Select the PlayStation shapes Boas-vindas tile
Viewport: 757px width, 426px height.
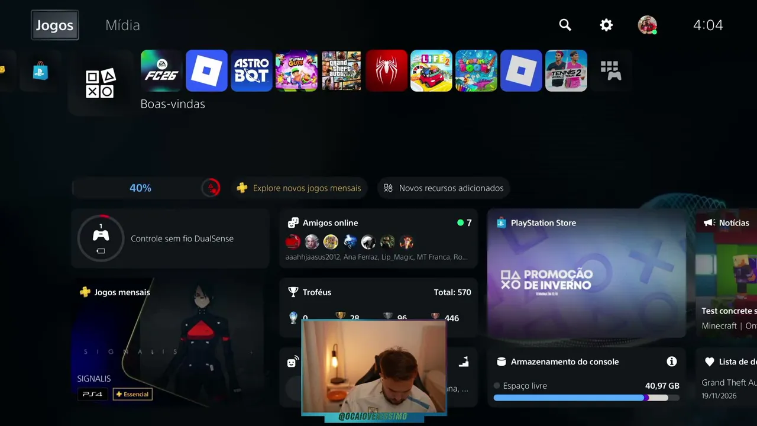[x=101, y=83]
